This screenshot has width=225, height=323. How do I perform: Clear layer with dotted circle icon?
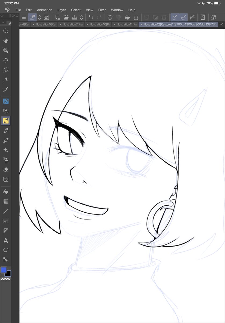(x=110, y=17)
